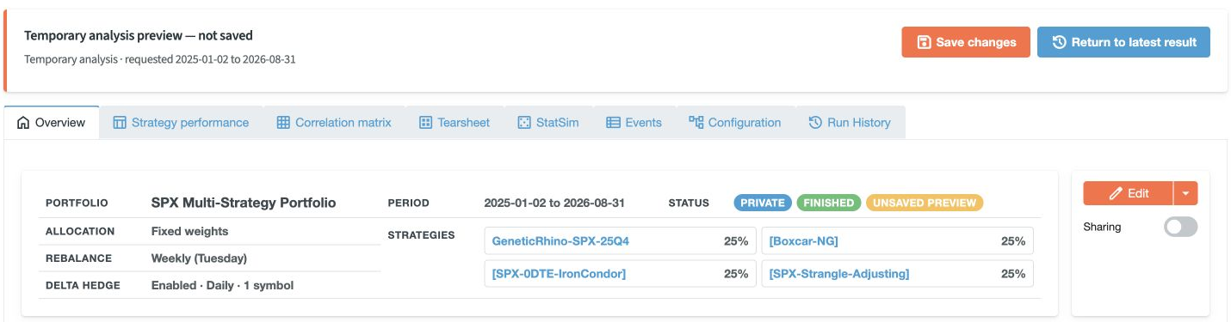Click the FINISHED status badge
This screenshot has height=322, width=1231.
pos(829,204)
